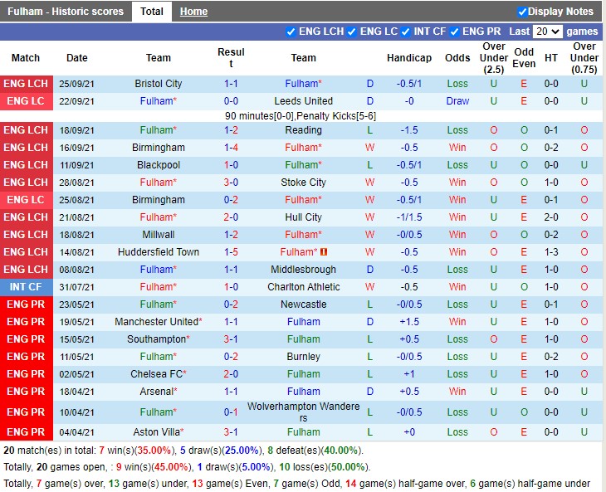606x492 pixels.
Task: Disable the INT CF filter checkbox
Action: click(x=406, y=32)
